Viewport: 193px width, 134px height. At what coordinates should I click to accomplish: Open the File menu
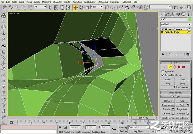click(x=2, y=2)
